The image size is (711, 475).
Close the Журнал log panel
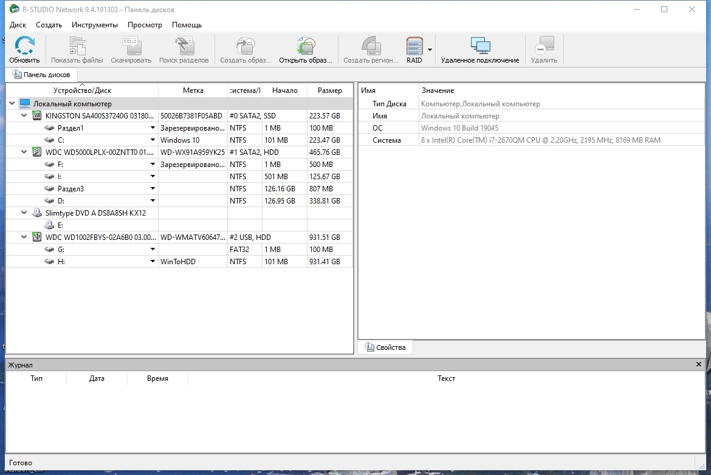(699, 364)
